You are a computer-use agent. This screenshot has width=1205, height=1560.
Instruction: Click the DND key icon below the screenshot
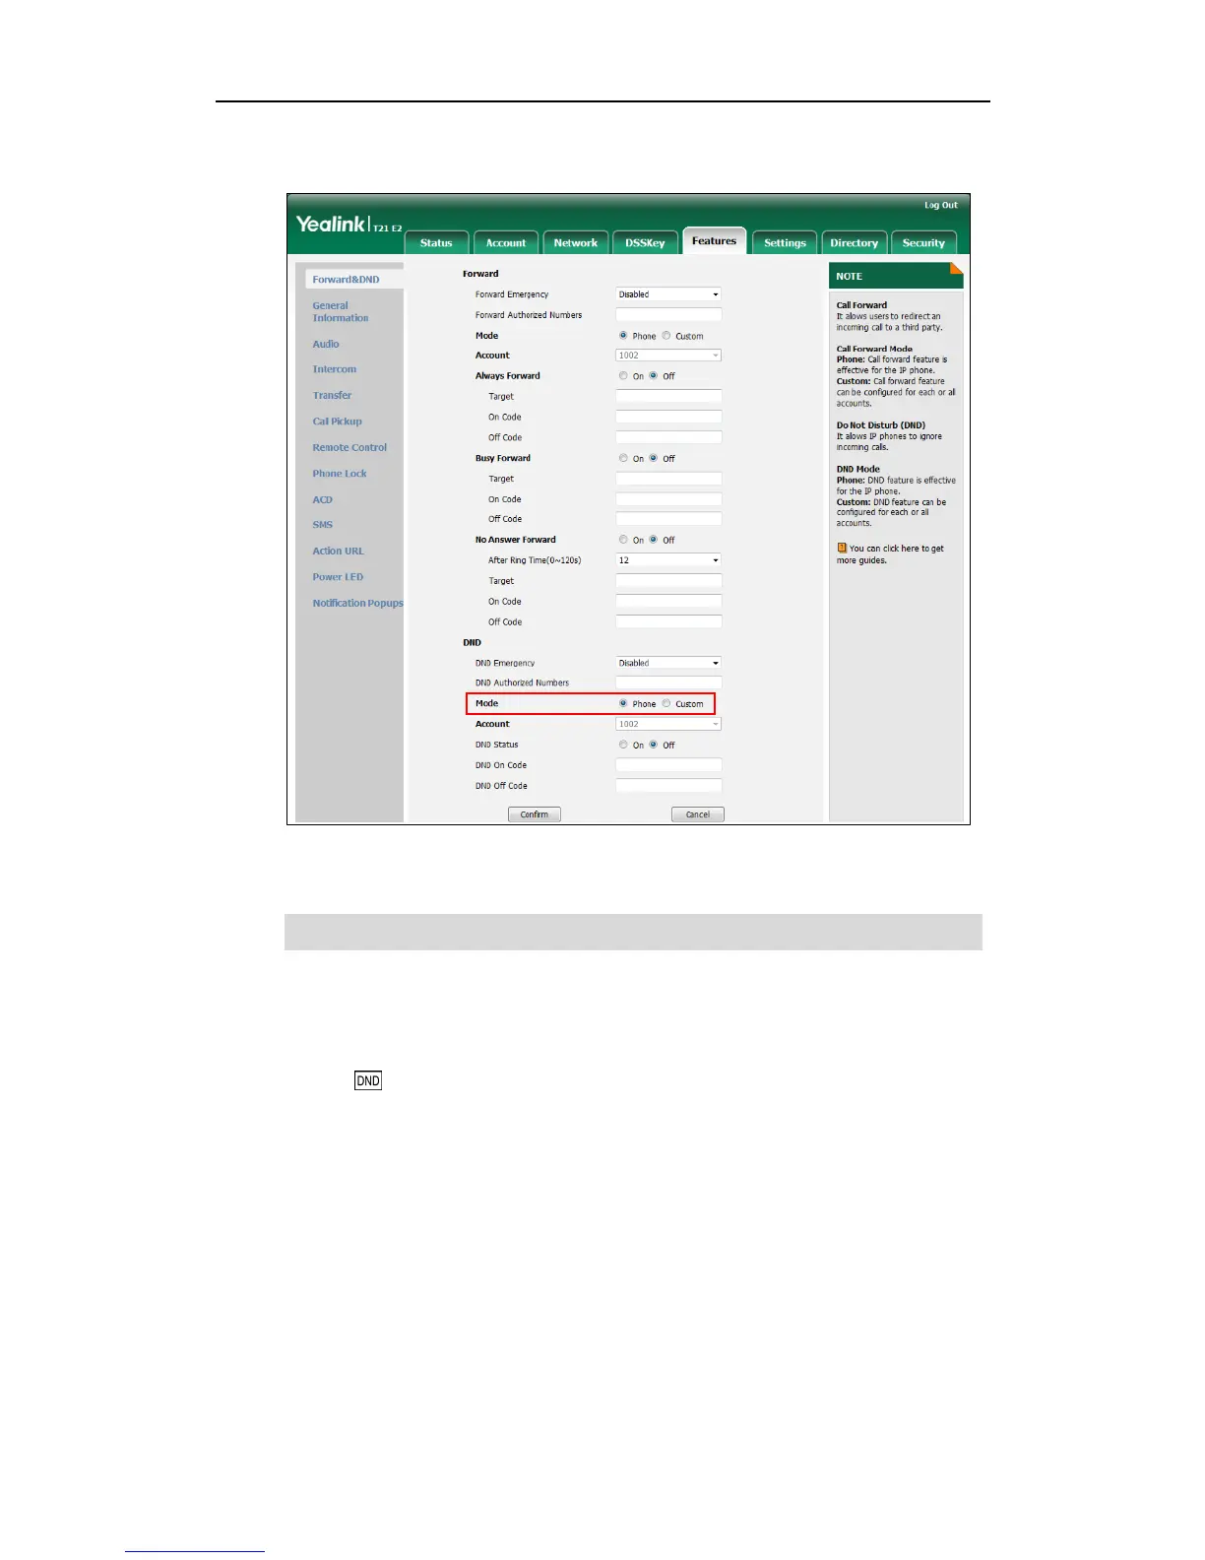[367, 1080]
